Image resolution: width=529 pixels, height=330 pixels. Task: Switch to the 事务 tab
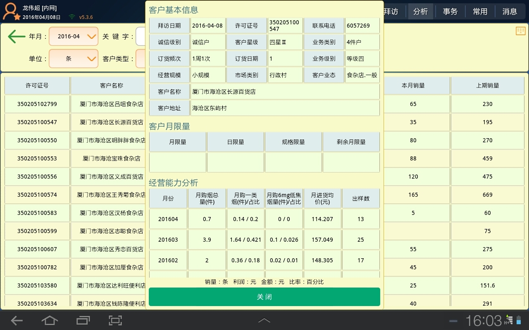[x=450, y=12]
